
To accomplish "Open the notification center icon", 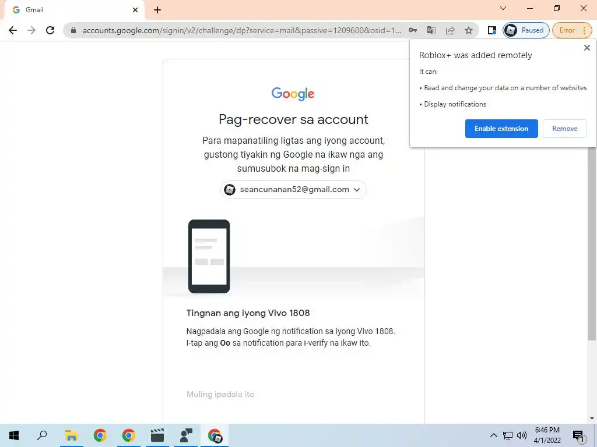I will 579,435.
